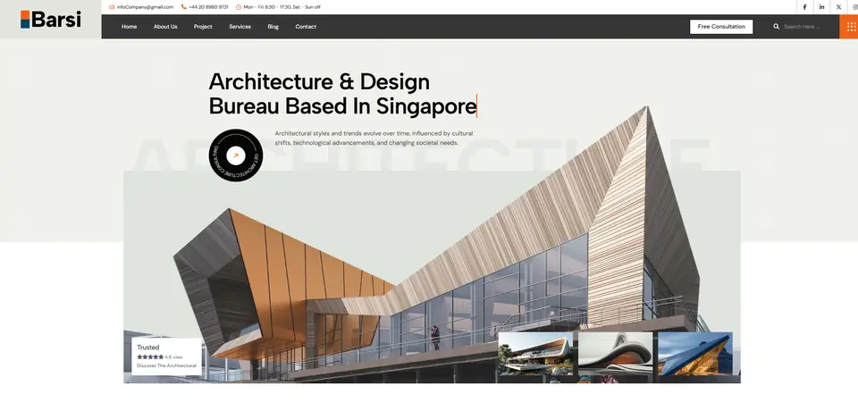Image resolution: width=858 pixels, height=411 pixels.
Task: Click the +44 20 8960 9731 phone link
Action: point(208,7)
